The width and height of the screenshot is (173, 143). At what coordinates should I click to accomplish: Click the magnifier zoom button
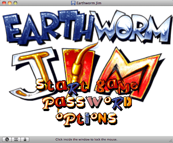click(x=7, y=139)
